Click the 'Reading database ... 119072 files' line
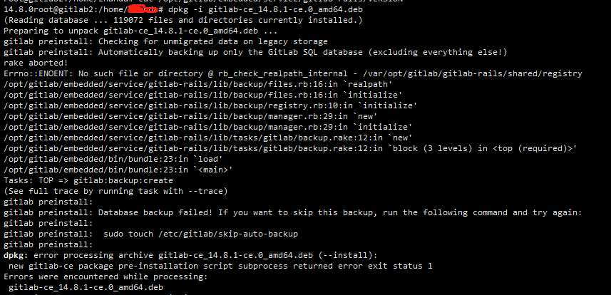The height and width of the screenshot is (295, 611). click(183, 20)
